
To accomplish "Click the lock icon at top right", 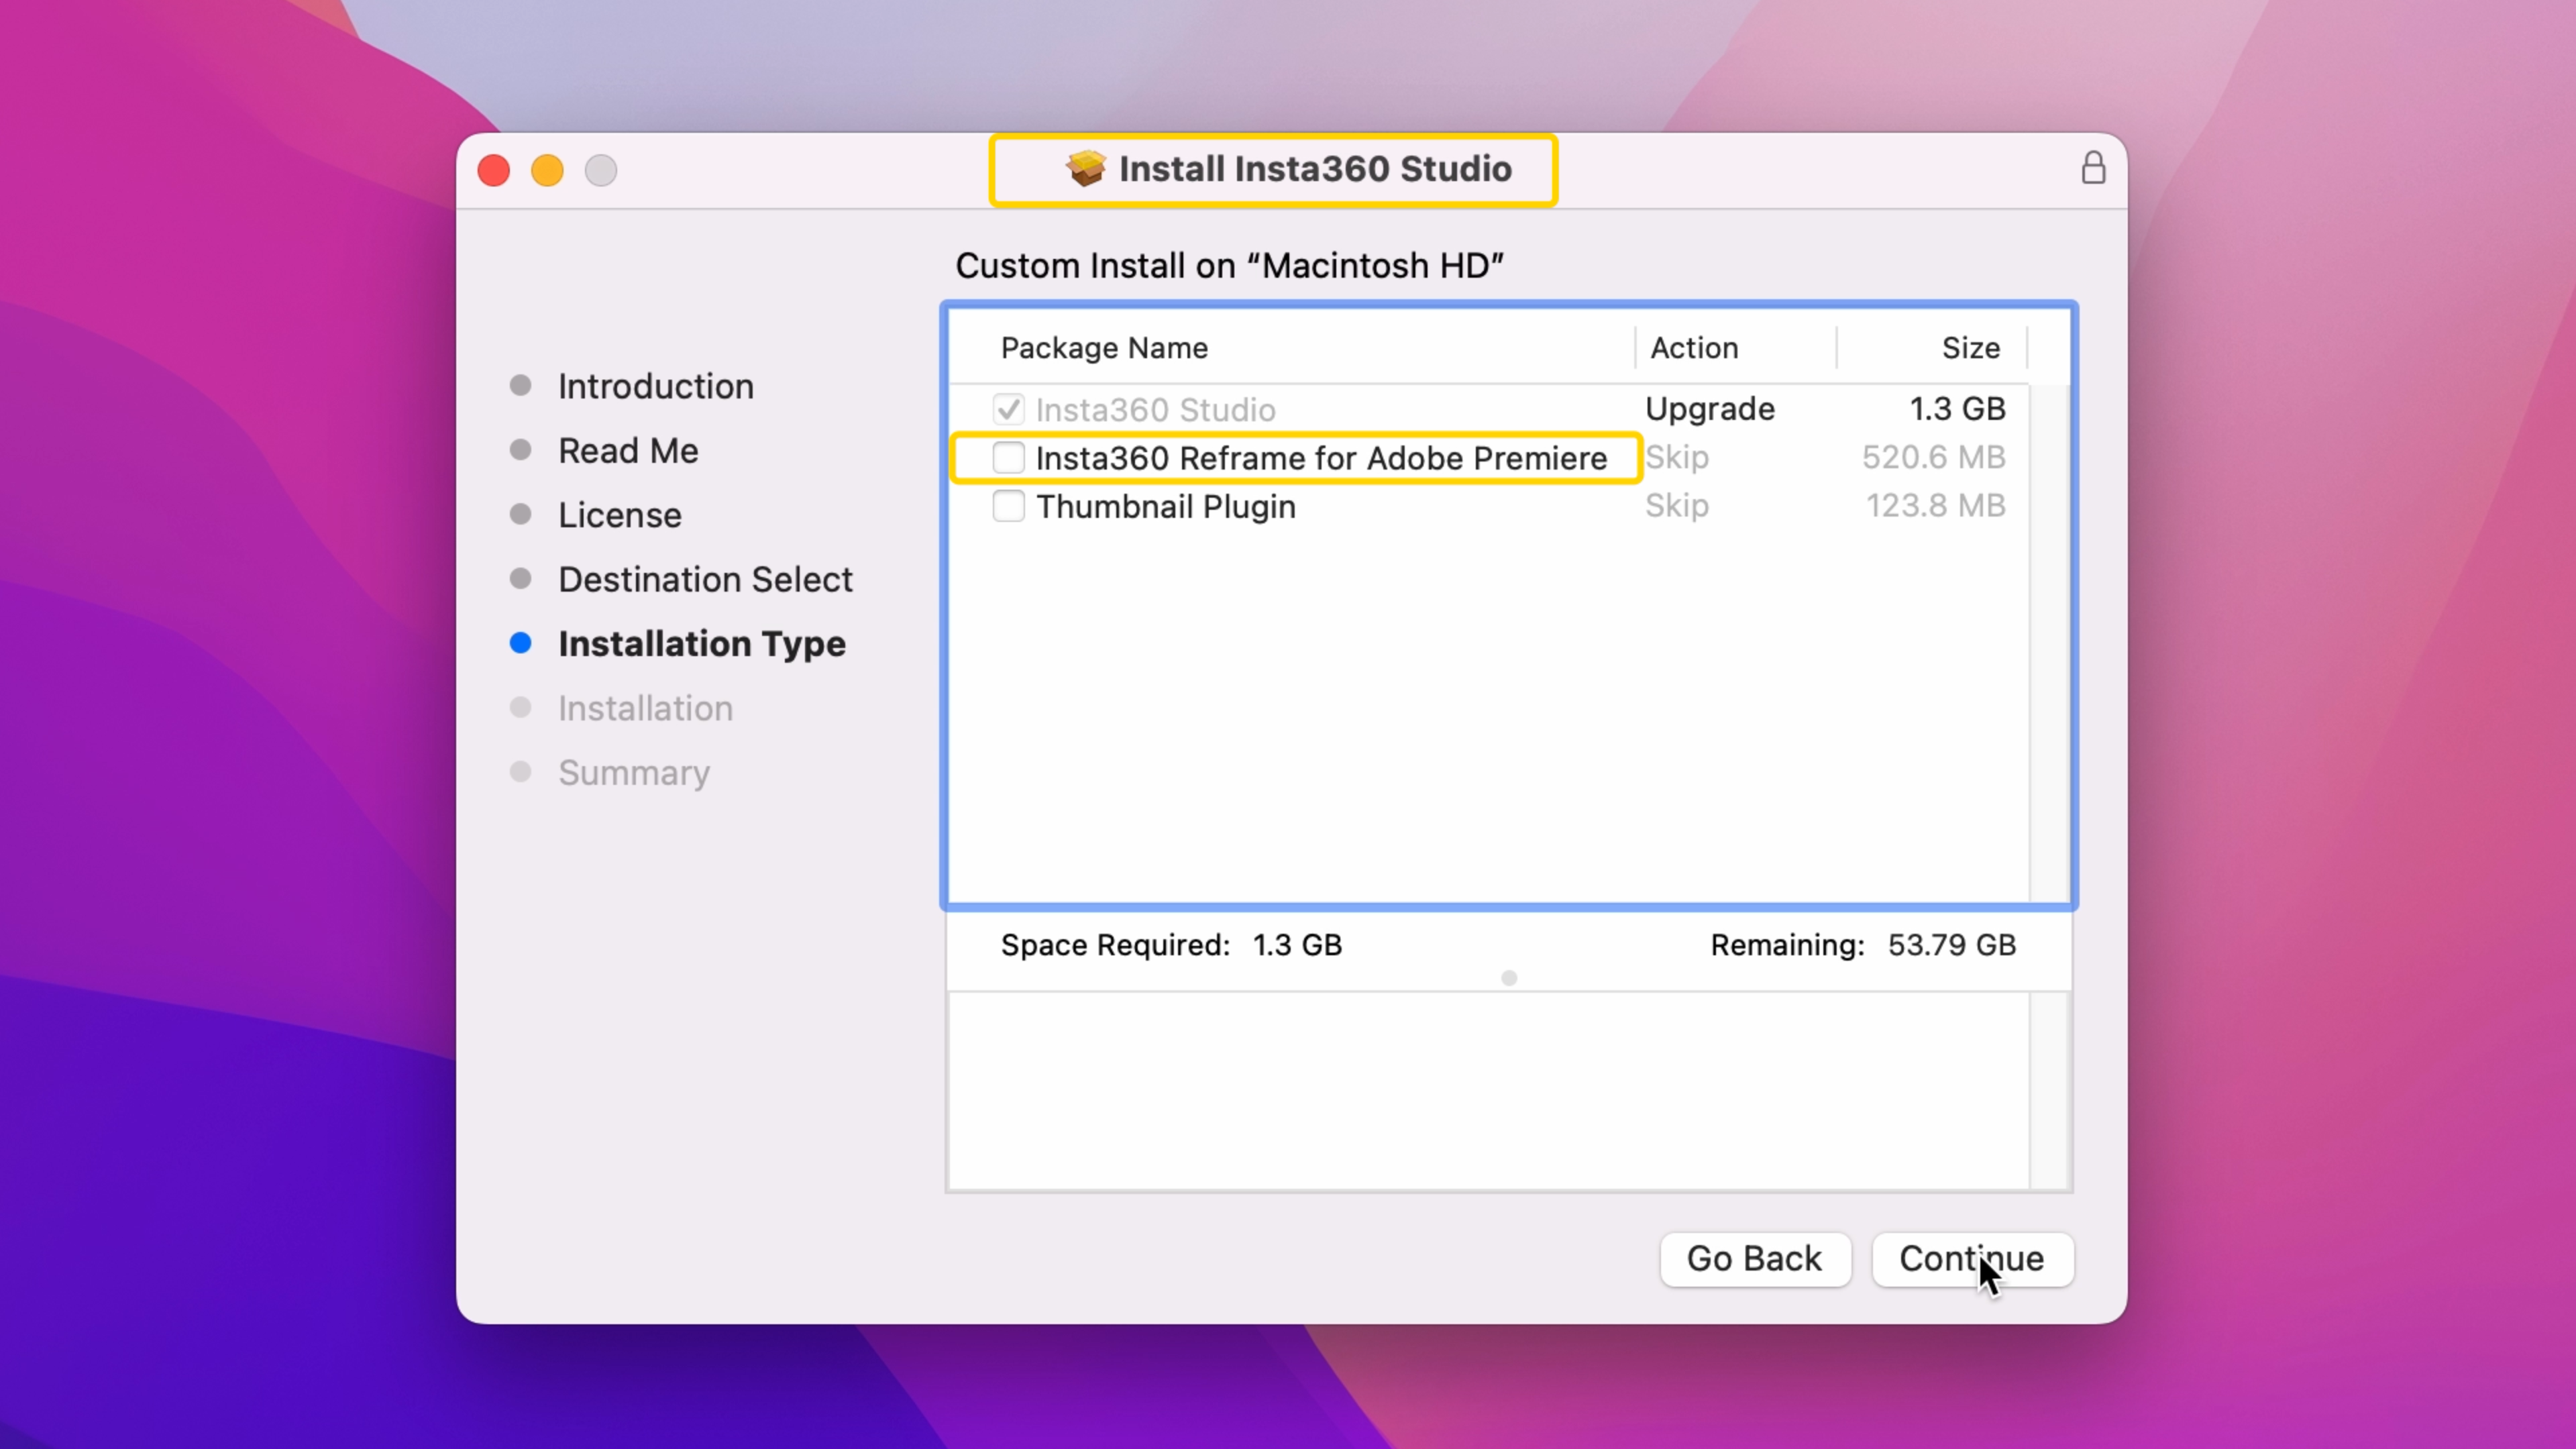I will 2093,168.
